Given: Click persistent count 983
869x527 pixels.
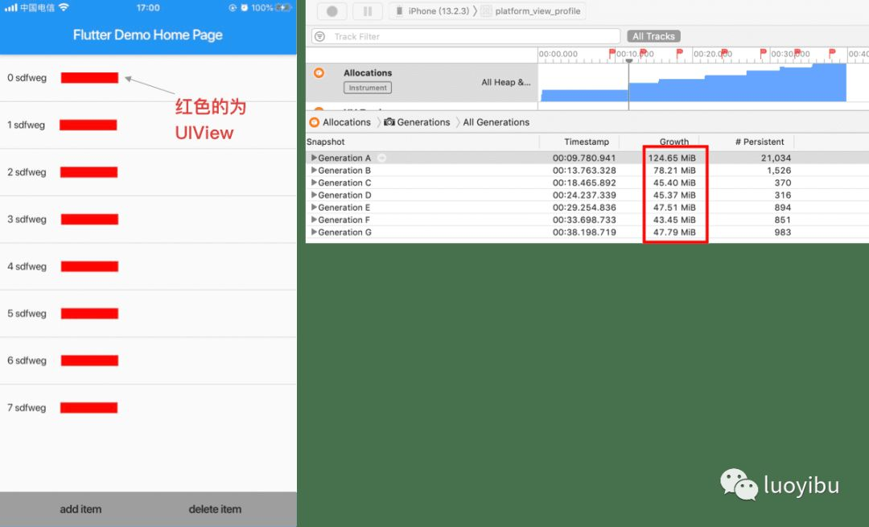Looking at the screenshot, I should (783, 233).
